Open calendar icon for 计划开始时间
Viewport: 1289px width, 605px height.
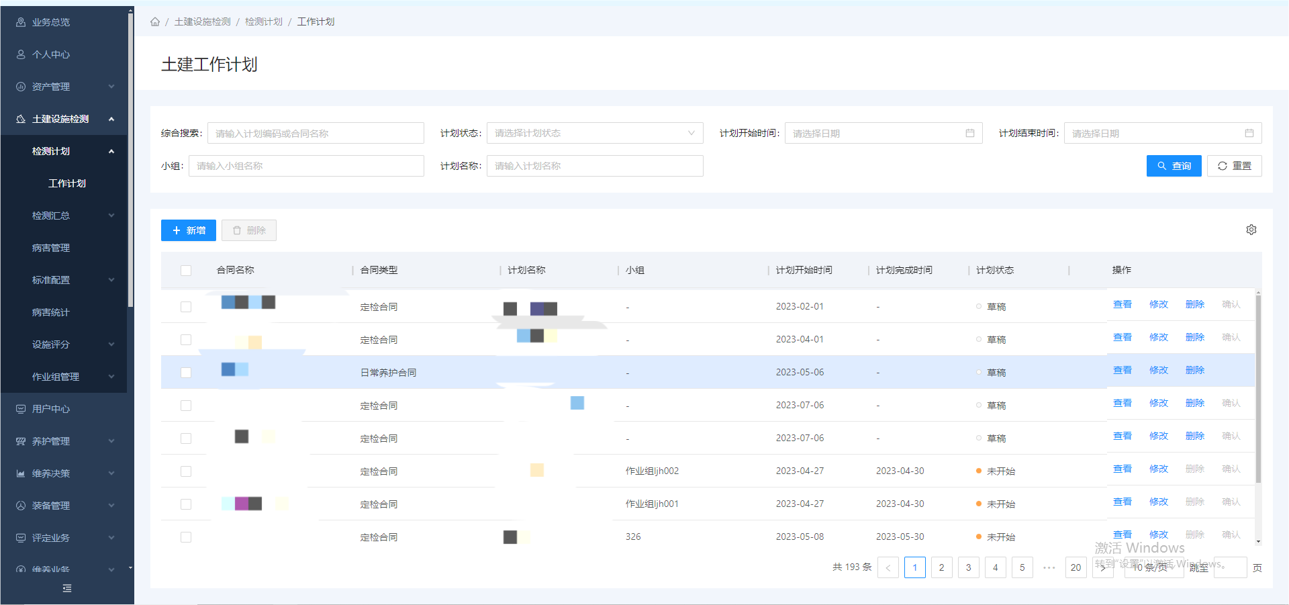(970, 133)
